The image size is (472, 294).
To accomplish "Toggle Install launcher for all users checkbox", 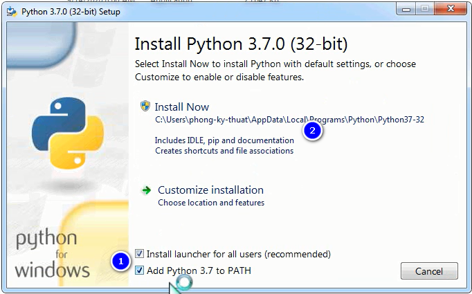I will tap(139, 254).
